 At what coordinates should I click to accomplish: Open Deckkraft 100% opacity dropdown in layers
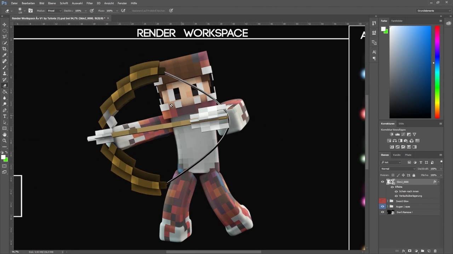click(x=441, y=169)
